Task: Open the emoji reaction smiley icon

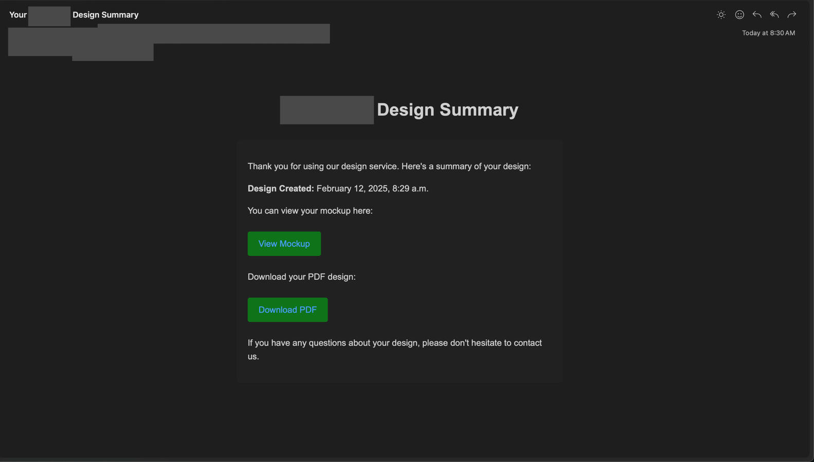Action: tap(739, 15)
